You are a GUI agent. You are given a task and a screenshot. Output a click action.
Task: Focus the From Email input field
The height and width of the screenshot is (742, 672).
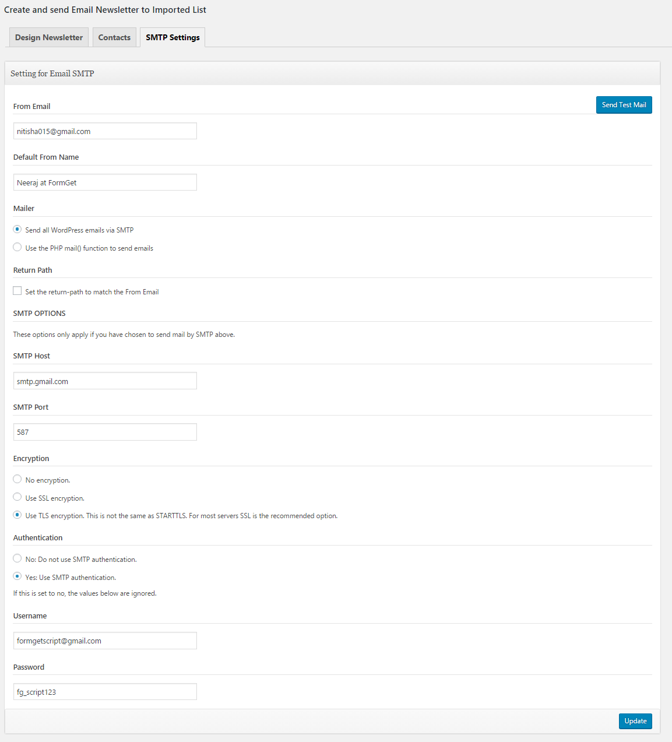coord(105,131)
